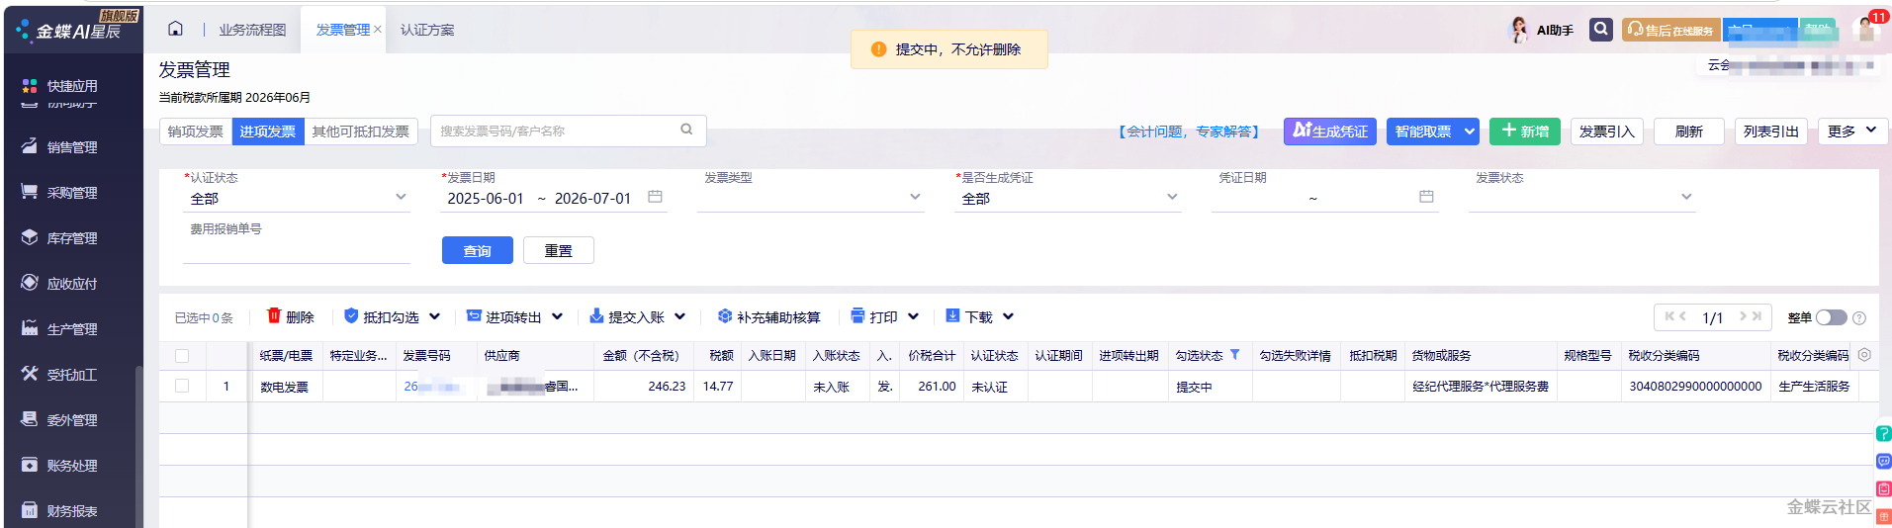The width and height of the screenshot is (1892, 528).
Task: Open the 凭证日期 calendar picker icon
Action: (x=1426, y=197)
